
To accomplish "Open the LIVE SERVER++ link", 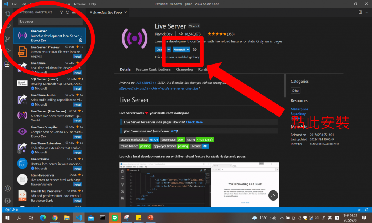I will click(146, 83).
